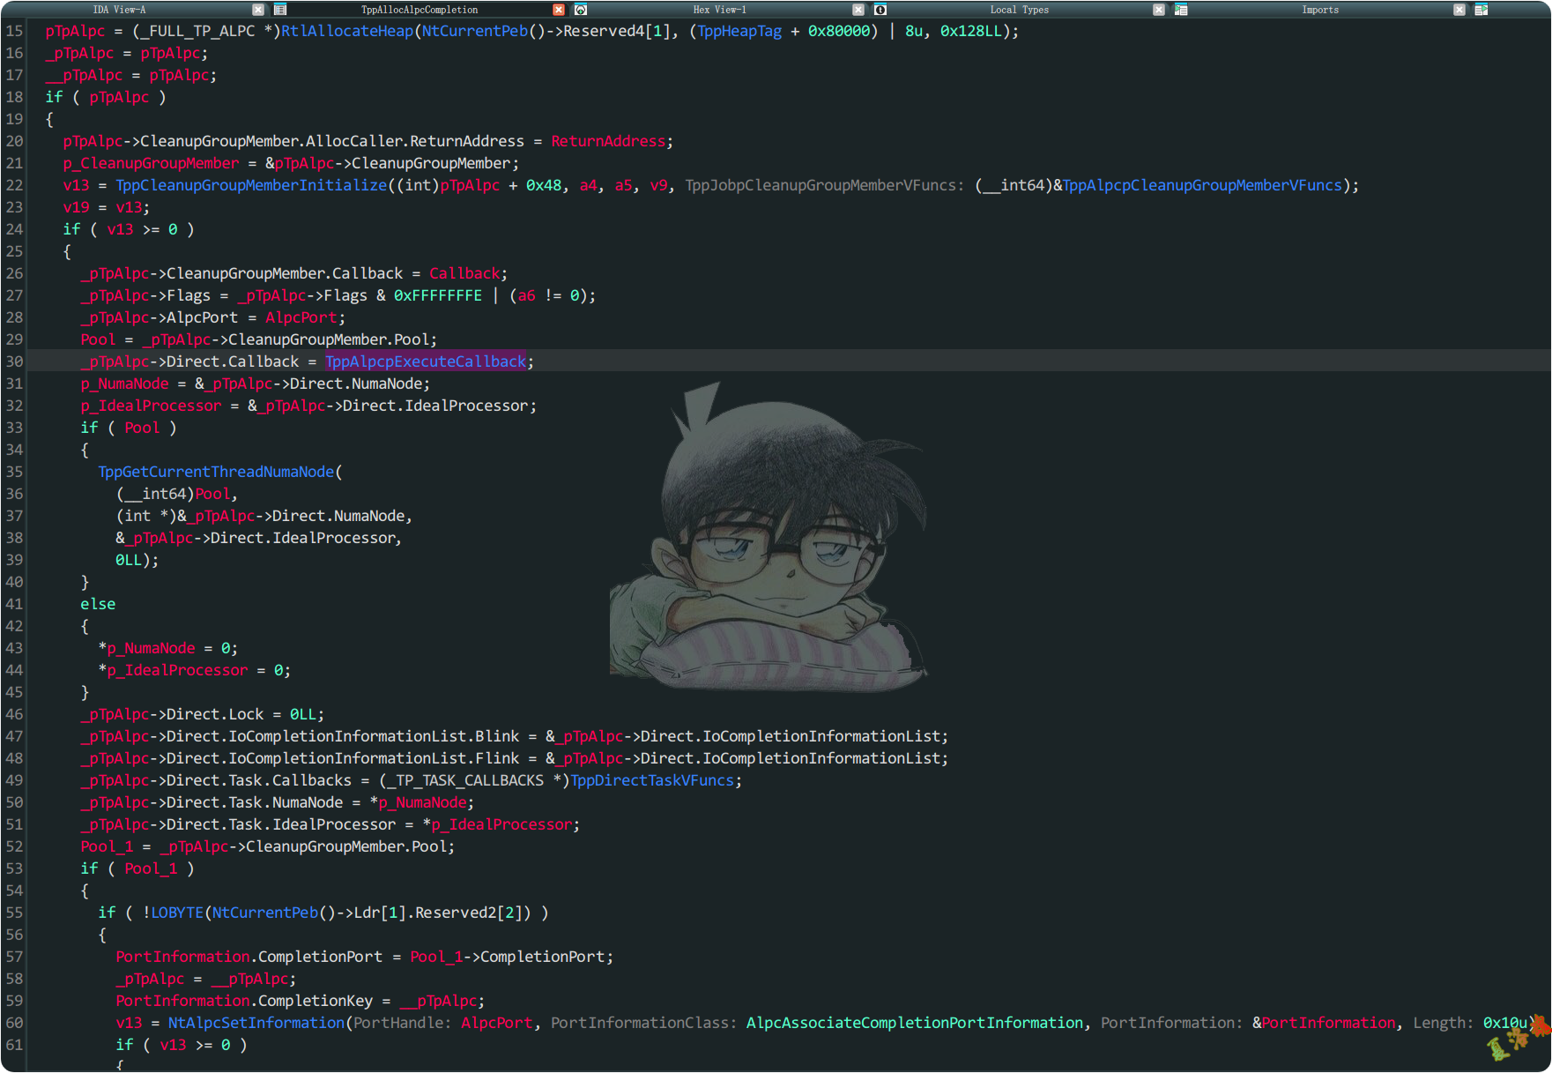Click the pseudocode icon on TppAllocAlpcCompletion tab
The height and width of the screenshot is (1073, 1552).
click(x=280, y=10)
